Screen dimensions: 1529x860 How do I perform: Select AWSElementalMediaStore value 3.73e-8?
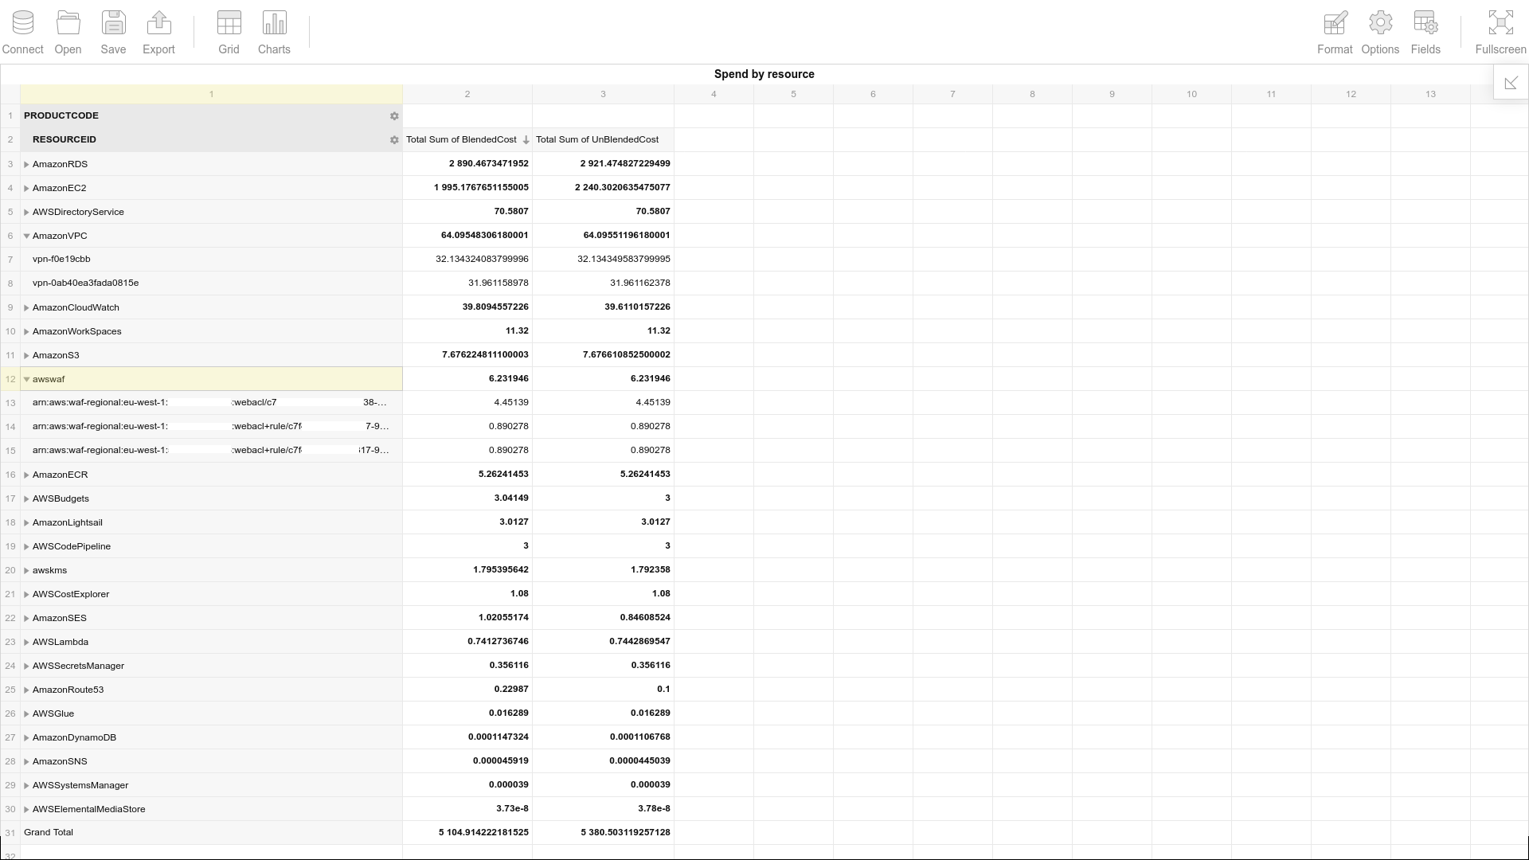click(467, 808)
